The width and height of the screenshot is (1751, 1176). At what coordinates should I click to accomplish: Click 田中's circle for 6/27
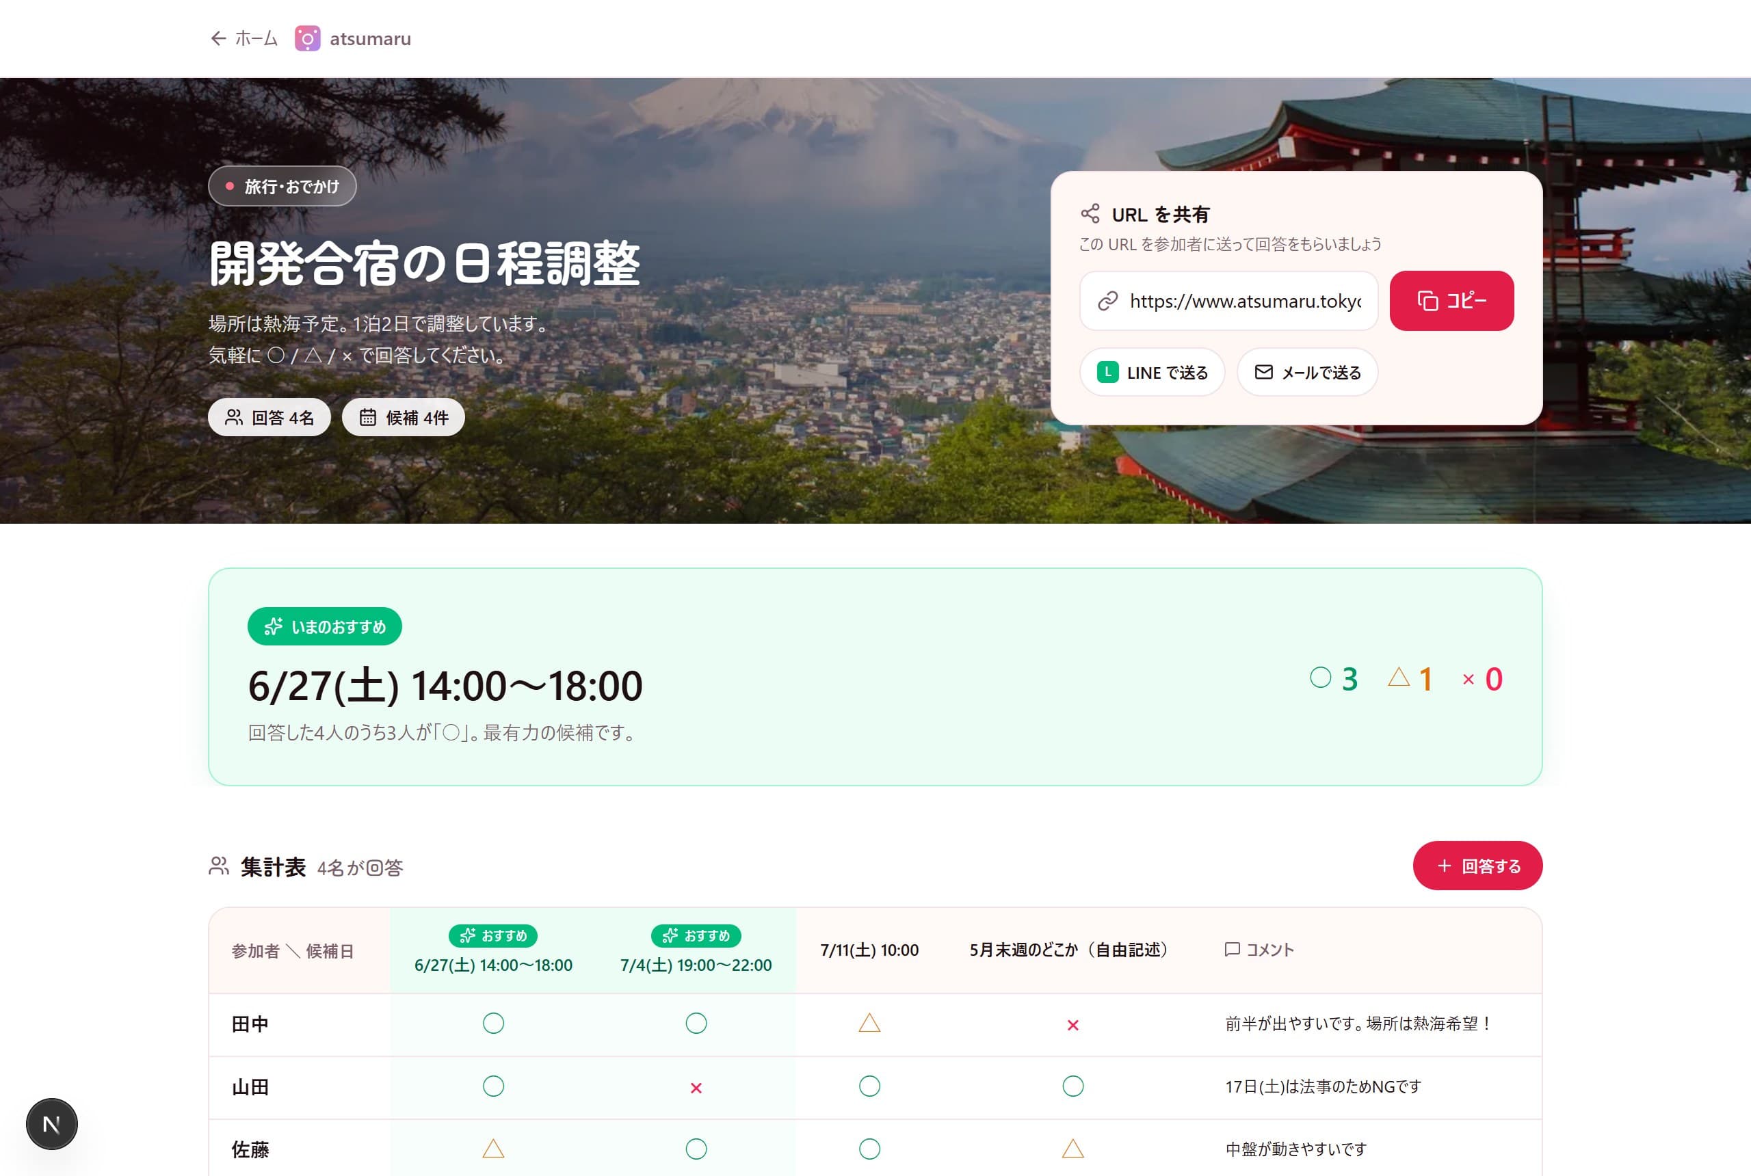494,1024
